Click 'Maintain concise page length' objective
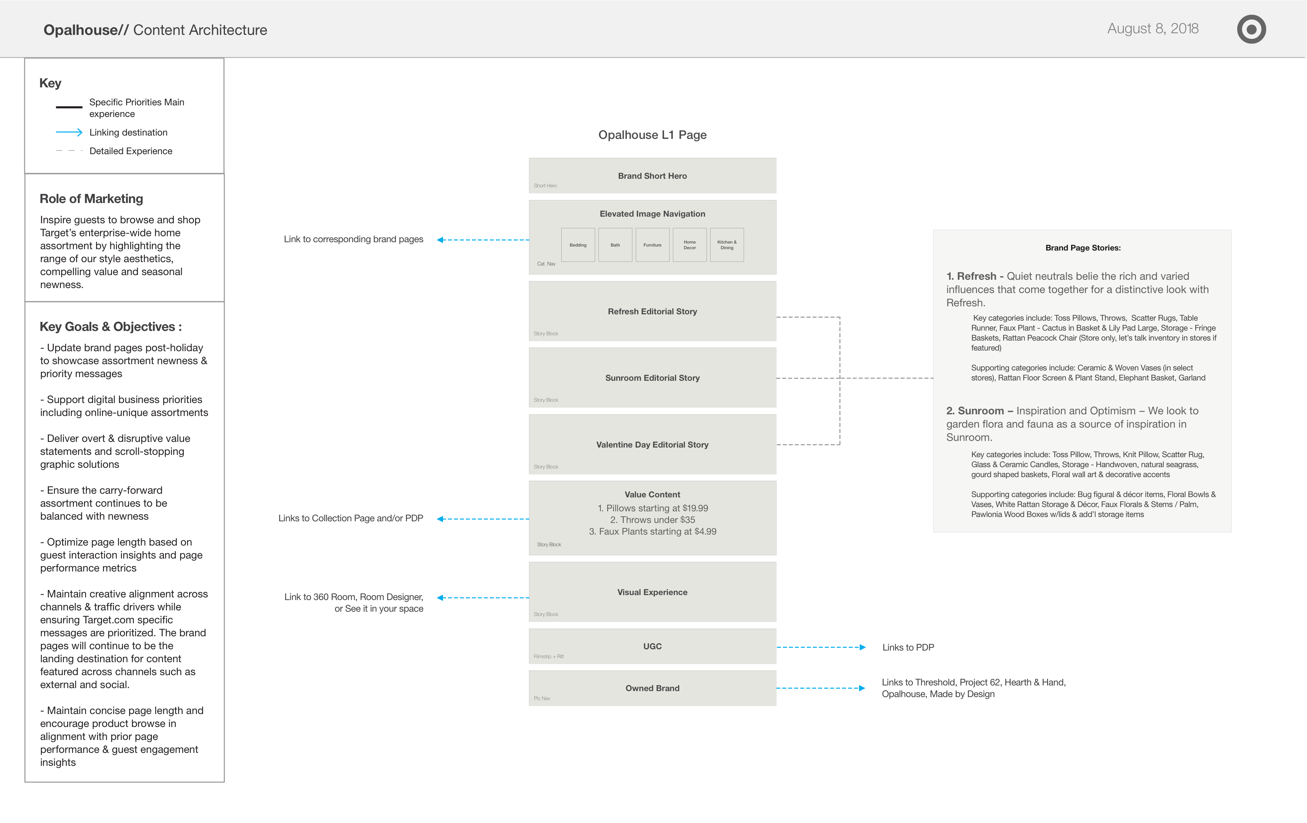 coord(122,736)
